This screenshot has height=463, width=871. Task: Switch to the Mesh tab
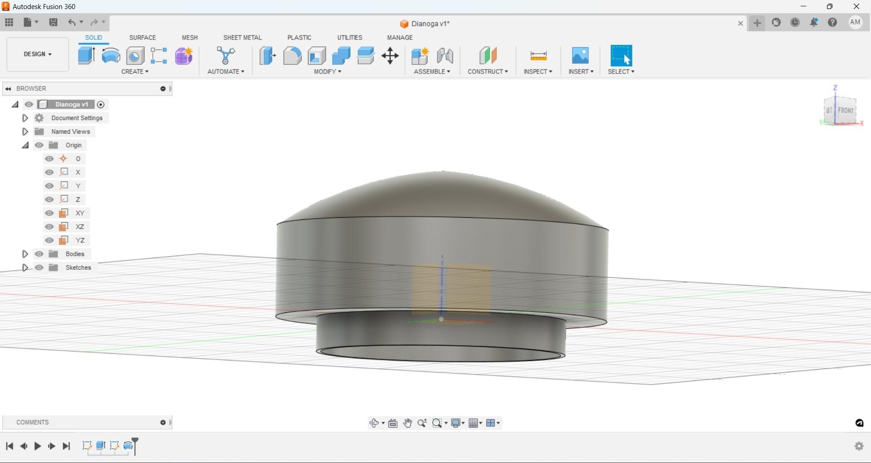click(x=190, y=38)
